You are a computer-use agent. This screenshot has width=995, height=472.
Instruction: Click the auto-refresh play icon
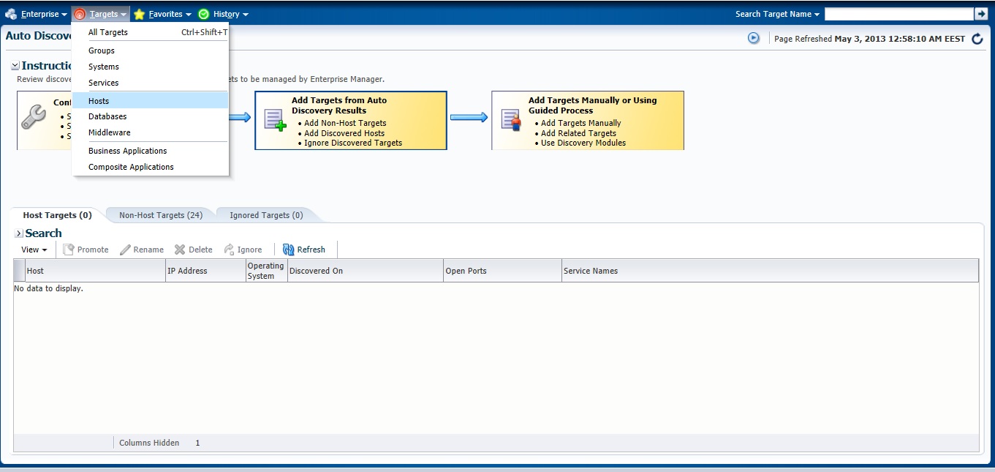[x=754, y=38]
